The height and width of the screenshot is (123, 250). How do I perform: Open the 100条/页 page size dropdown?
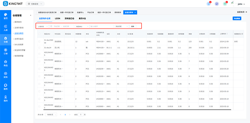pyautogui.click(x=51, y=114)
